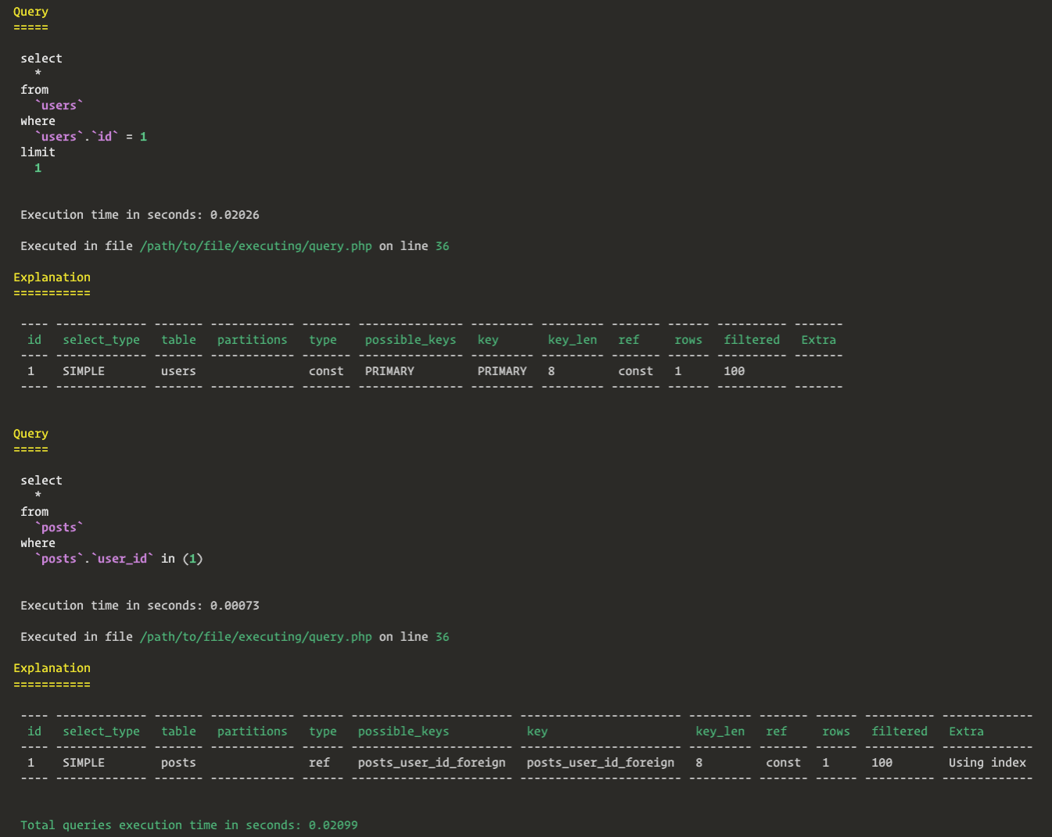
Task: Click the query.php file path below 0.02026 time
Action: tap(256, 246)
